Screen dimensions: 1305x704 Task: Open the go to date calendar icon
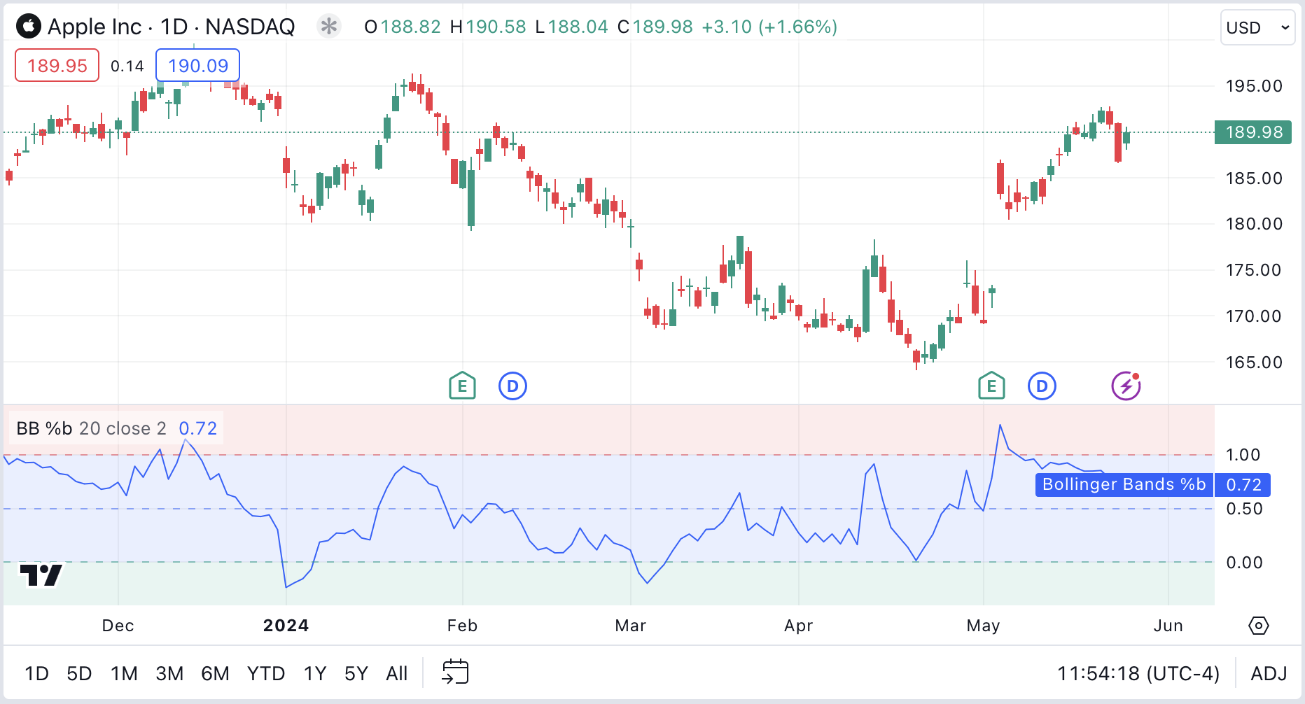coord(455,673)
